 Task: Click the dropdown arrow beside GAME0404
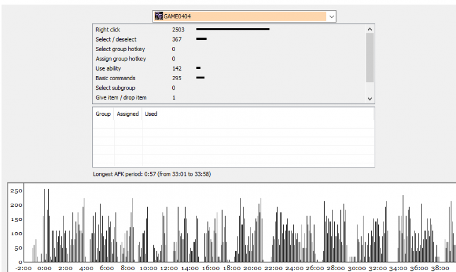pos(331,17)
